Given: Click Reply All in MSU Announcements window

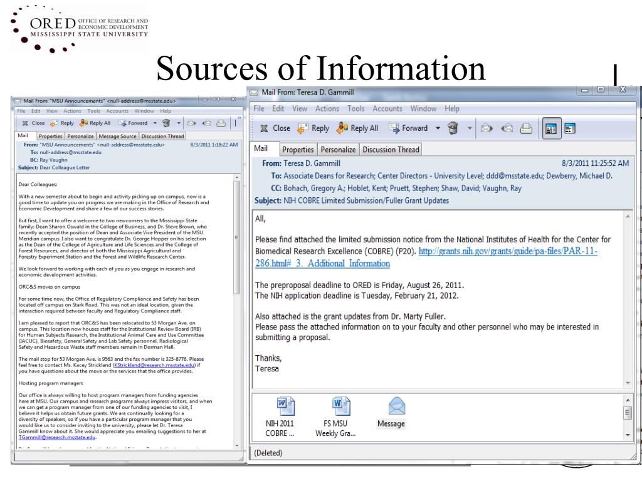Looking at the screenshot, I should (x=95, y=123).
